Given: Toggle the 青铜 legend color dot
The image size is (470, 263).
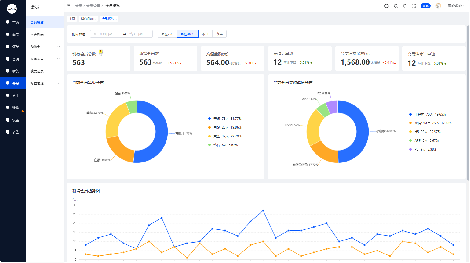Looking at the screenshot, I should [x=209, y=119].
